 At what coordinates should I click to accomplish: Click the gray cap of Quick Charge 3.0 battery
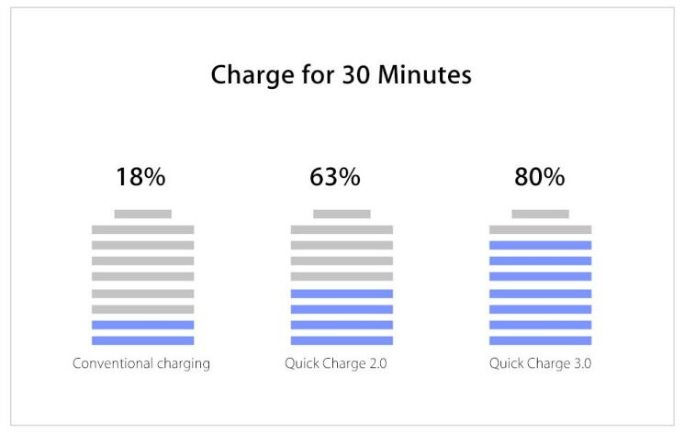point(540,214)
